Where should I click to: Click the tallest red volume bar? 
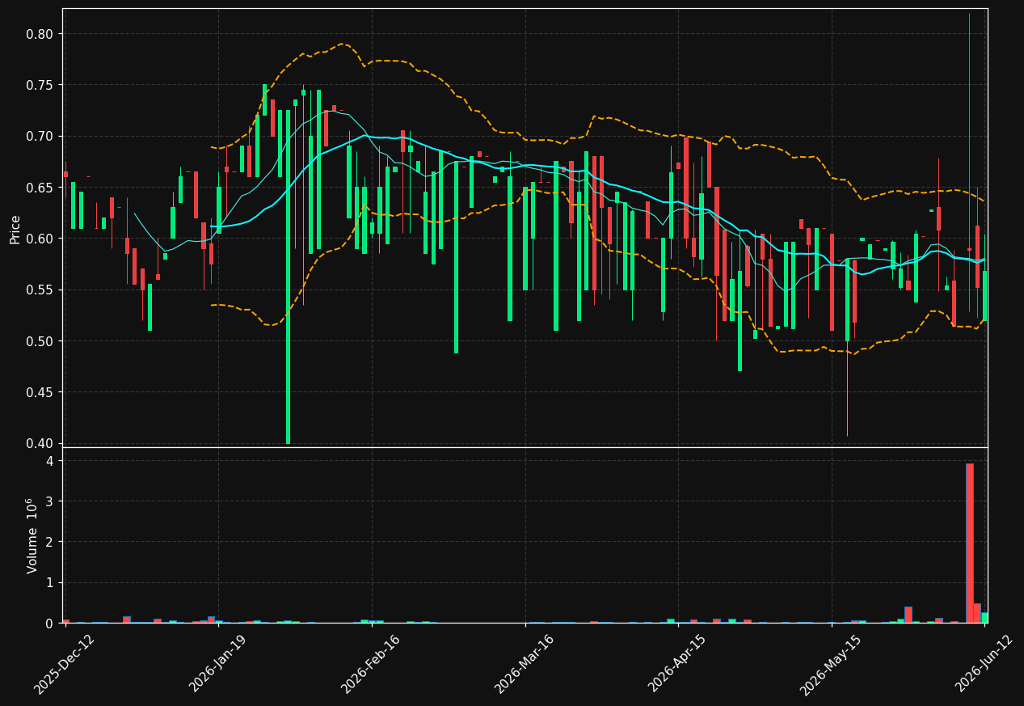[969, 543]
